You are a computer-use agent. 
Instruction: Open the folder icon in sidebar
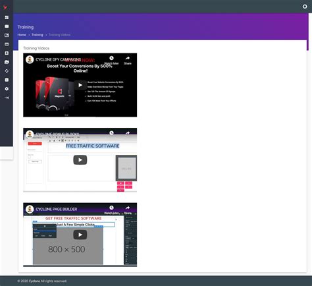(7, 62)
